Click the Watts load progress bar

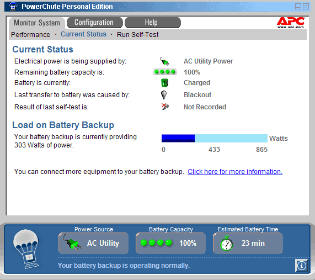tap(215, 139)
